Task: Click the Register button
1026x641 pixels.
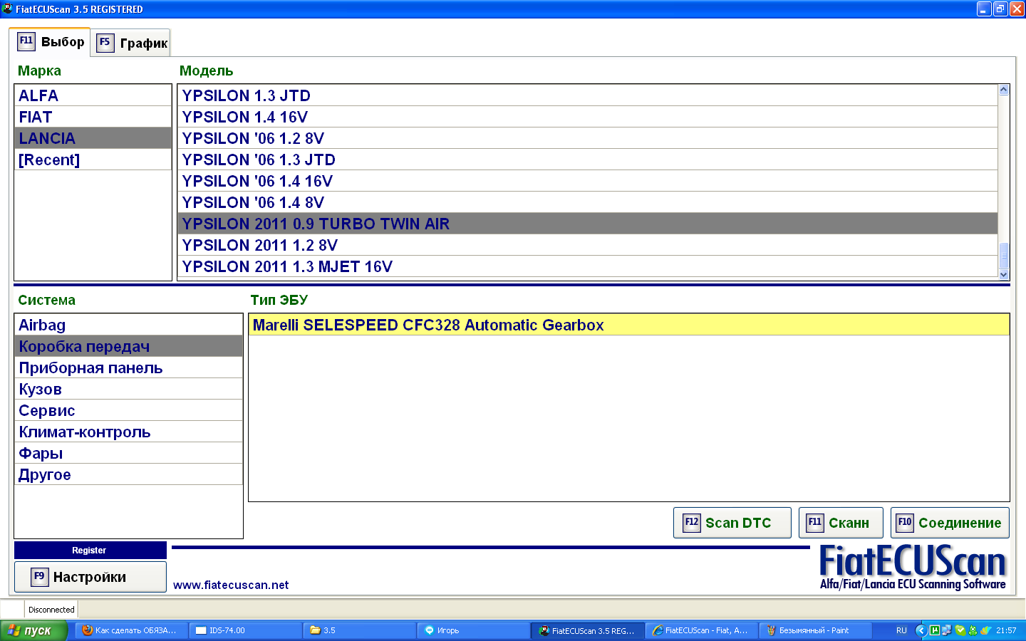Action: coord(90,550)
